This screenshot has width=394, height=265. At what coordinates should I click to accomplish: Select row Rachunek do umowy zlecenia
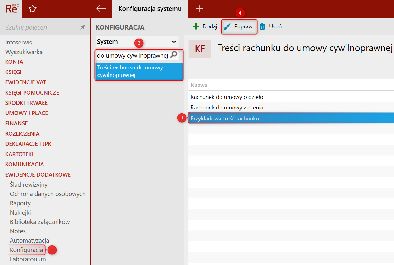291,108
